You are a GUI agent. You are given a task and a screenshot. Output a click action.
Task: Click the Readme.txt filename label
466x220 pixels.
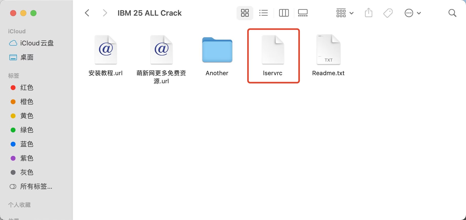pyautogui.click(x=328, y=73)
